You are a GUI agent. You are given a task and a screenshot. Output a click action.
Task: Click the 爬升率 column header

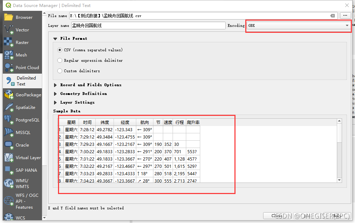[193, 122]
